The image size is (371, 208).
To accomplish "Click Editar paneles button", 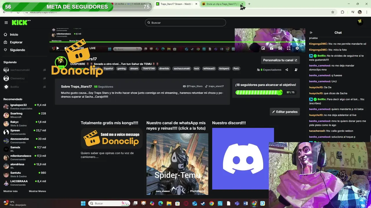I will point(285,112).
